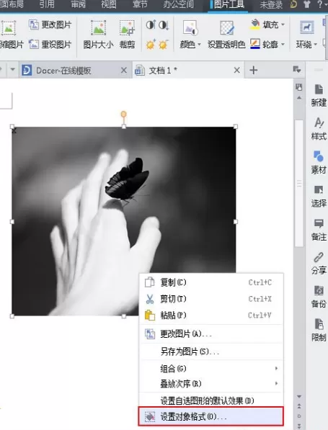Switch to 视图 ribbon tab
Image resolution: width=328 pixels, height=430 pixels.
point(109,4)
